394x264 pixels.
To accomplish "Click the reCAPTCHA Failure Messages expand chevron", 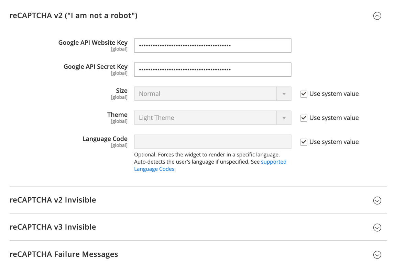I will [377, 254].
